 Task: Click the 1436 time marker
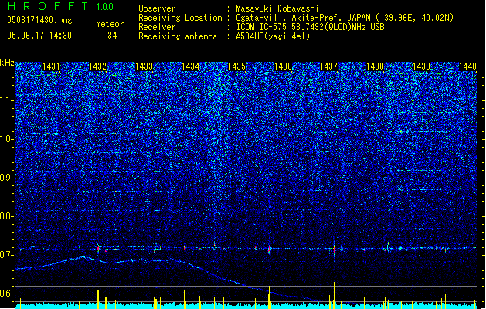tap(283, 66)
